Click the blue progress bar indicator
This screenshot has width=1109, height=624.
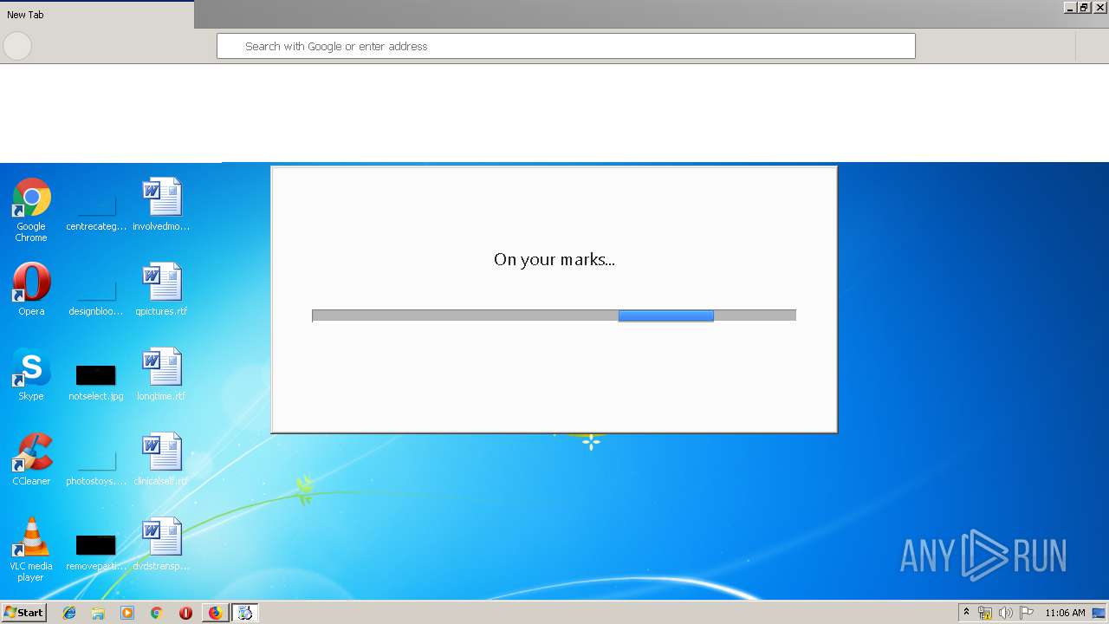click(x=665, y=315)
